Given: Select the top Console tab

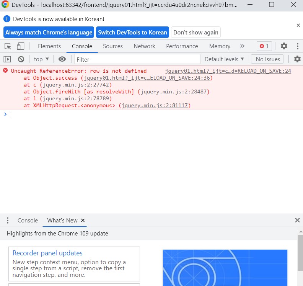Looking at the screenshot, I should [x=82, y=46].
